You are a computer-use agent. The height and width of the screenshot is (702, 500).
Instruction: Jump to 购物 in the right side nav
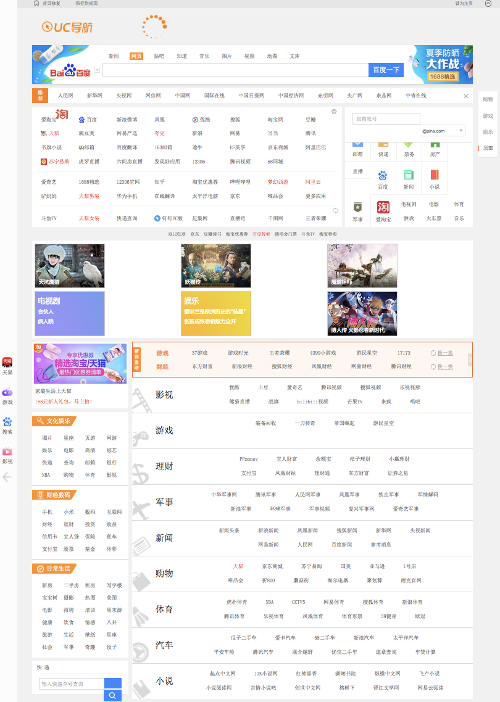[x=488, y=99]
